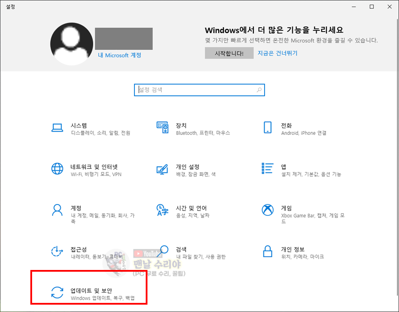The width and height of the screenshot is (399, 312).
Task: Open the 시스템 laptop icon
Action: coord(57,128)
